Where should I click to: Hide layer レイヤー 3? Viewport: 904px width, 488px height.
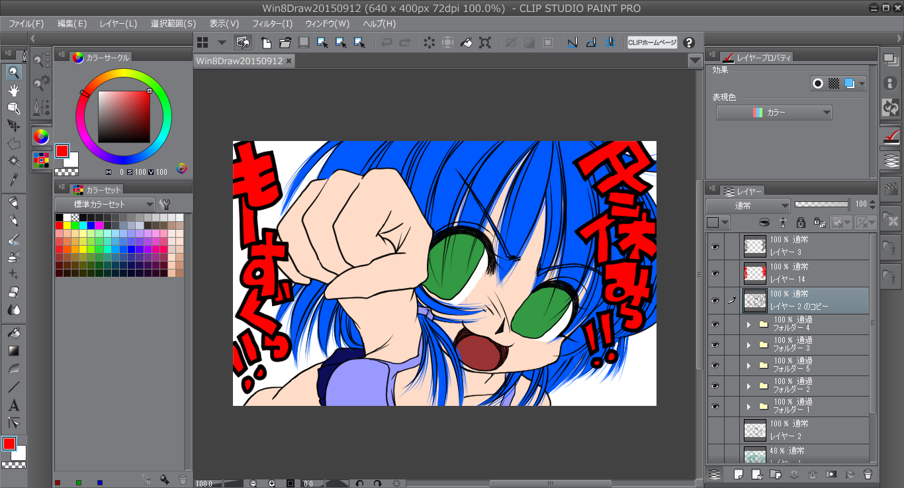pyautogui.click(x=715, y=246)
